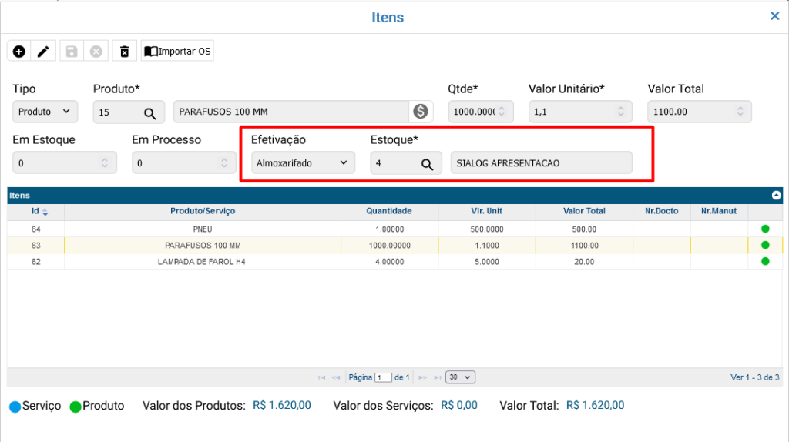Viewport: 789px width, 442px height.
Task: Click the page number input box
Action: 383,377
